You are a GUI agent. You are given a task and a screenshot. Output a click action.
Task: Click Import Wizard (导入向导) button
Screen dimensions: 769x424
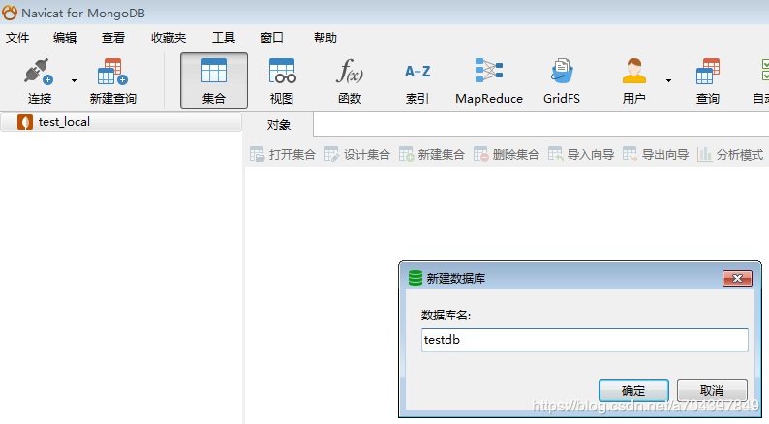581,155
